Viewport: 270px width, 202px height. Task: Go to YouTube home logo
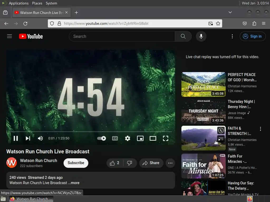(x=31, y=36)
